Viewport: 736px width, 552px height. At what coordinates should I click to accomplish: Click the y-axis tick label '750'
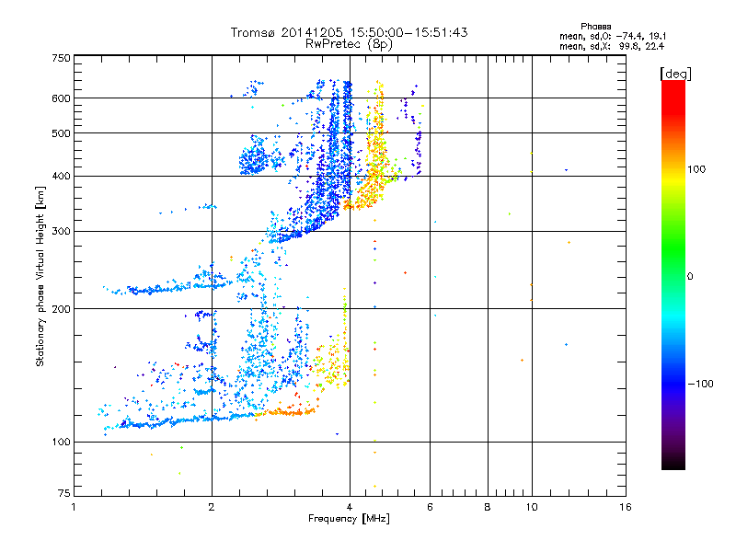62,58
